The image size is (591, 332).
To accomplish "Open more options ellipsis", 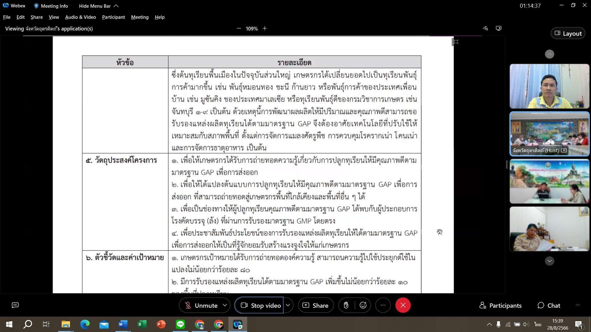I will (x=383, y=305).
